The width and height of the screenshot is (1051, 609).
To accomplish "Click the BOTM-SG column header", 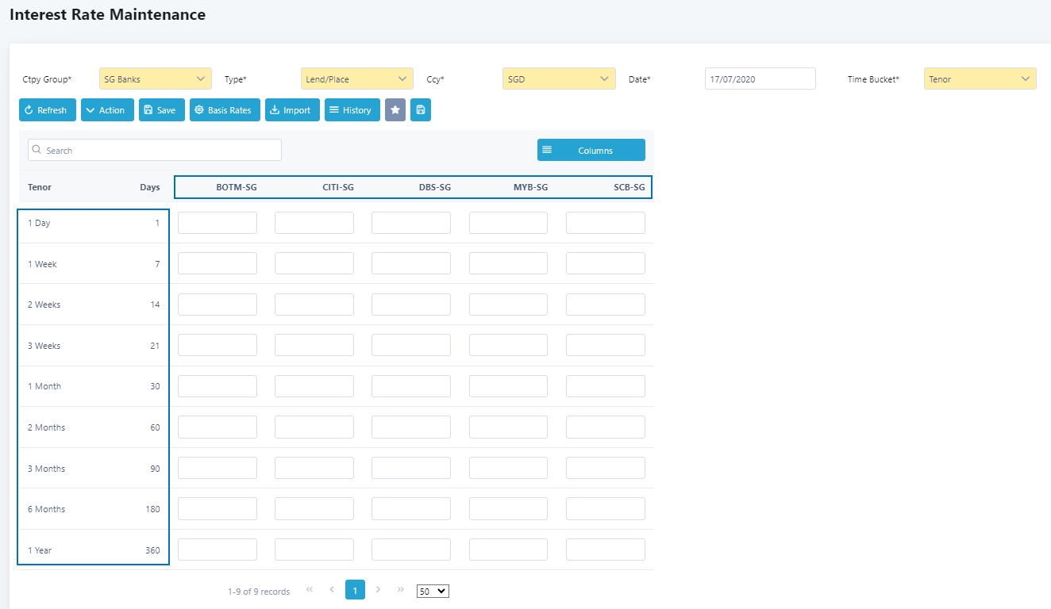I will [237, 187].
